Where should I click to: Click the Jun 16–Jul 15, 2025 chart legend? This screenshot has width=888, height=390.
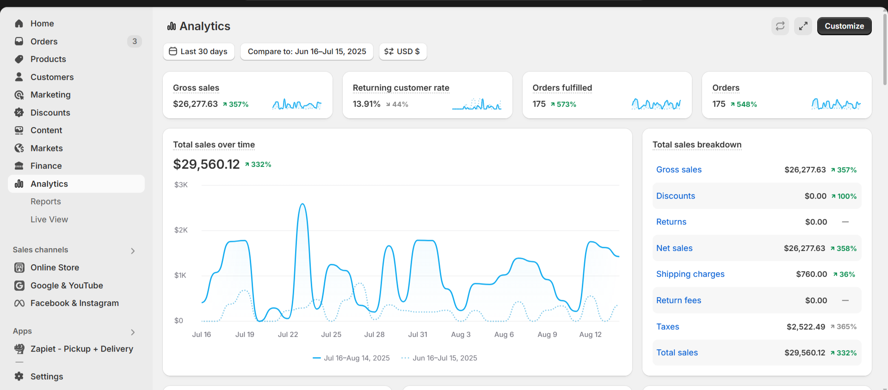[x=439, y=358]
